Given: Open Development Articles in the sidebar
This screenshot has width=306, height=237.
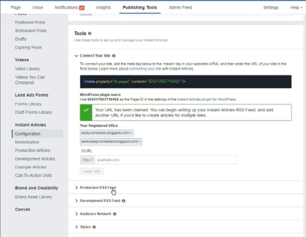Looking at the screenshot, I should 35,159.
